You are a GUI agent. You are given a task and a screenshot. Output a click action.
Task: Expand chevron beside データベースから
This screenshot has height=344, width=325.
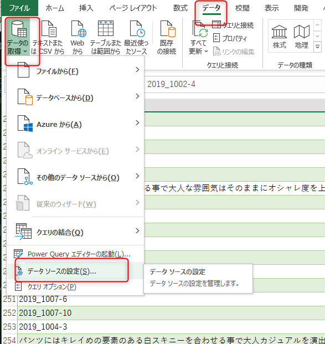pos(137,96)
